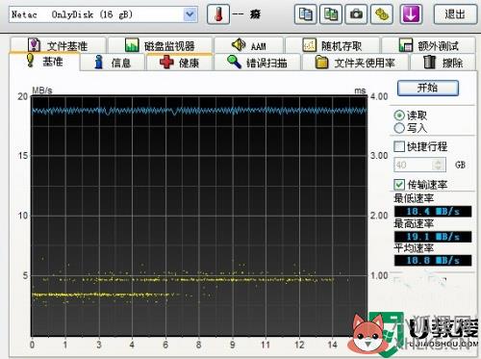Viewport: 481px width, 359px height.
Task: Select the 读取 read radio button
Action: pyautogui.click(x=399, y=115)
